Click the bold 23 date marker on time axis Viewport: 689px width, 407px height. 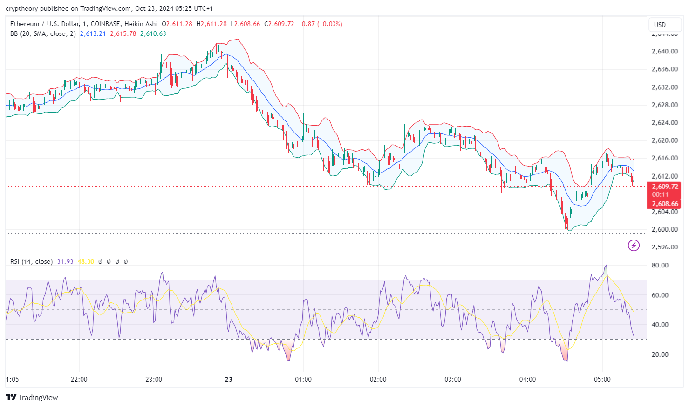tap(228, 379)
